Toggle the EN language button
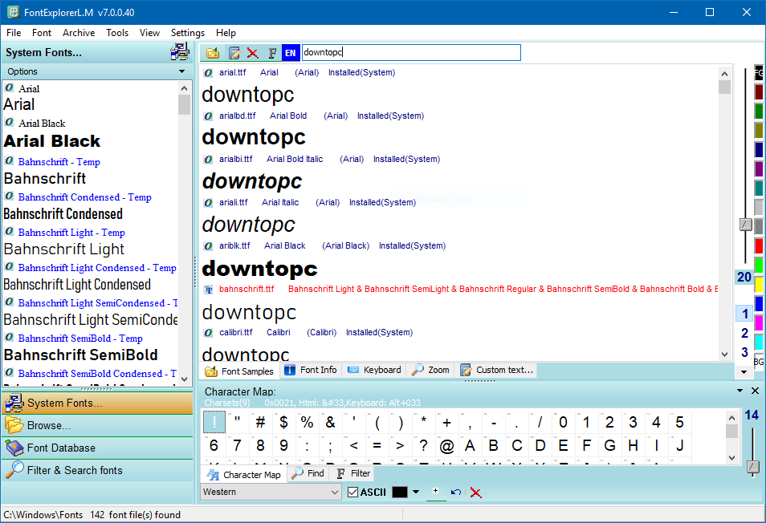The height and width of the screenshot is (523, 766). (x=290, y=53)
